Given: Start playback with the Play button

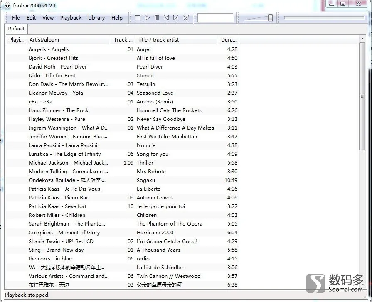Looking at the screenshot, I should pos(147,18).
